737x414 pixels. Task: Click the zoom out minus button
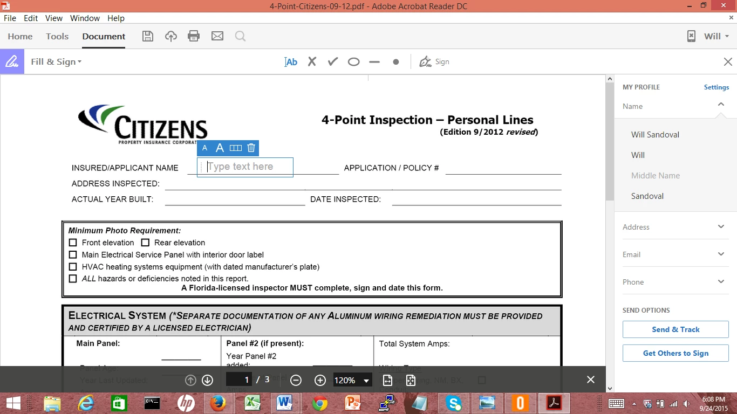coord(296,380)
